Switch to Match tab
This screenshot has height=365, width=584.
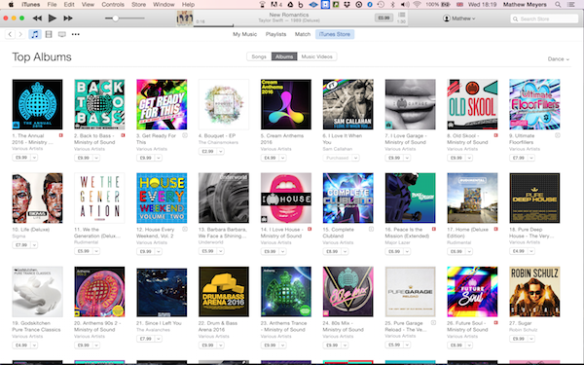pos(303,34)
